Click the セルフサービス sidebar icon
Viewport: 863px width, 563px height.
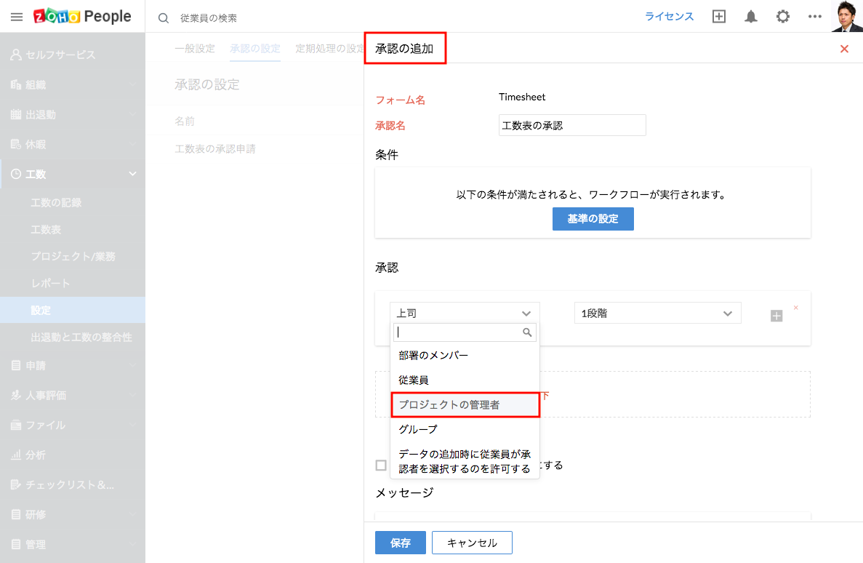(x=16, y=55)
